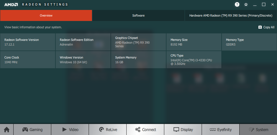Click 'View basic information about your system.' text
This screenshot has width=277, height=135.
pyautogui.click(x=33, y=27)
